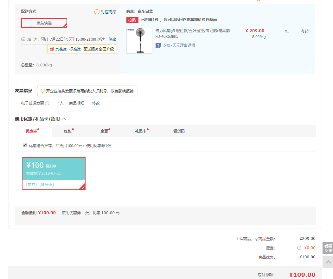333x279 pixels.
Task: Click the 金额抵用 ¥100.00 amount
Action: tap(47, 213)
